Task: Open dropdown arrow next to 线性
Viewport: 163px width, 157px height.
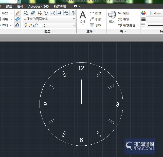Action: click(104, 13)
